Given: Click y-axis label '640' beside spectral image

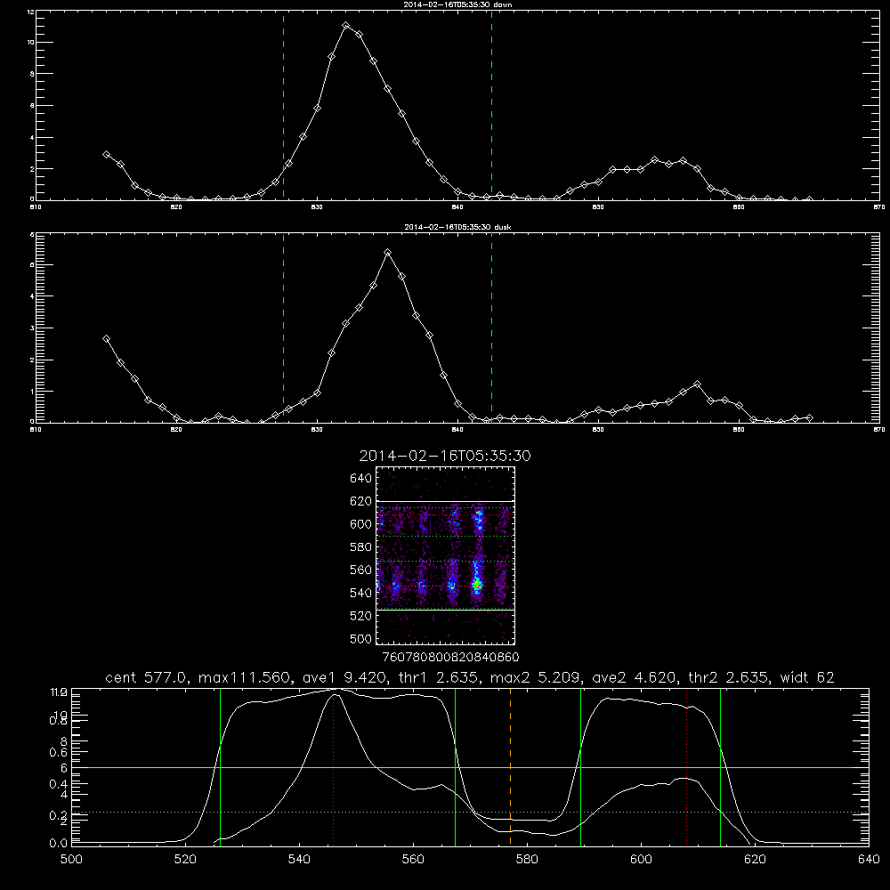Looking at the screenshot, I should pyautogui.click(x=360, y=479).
